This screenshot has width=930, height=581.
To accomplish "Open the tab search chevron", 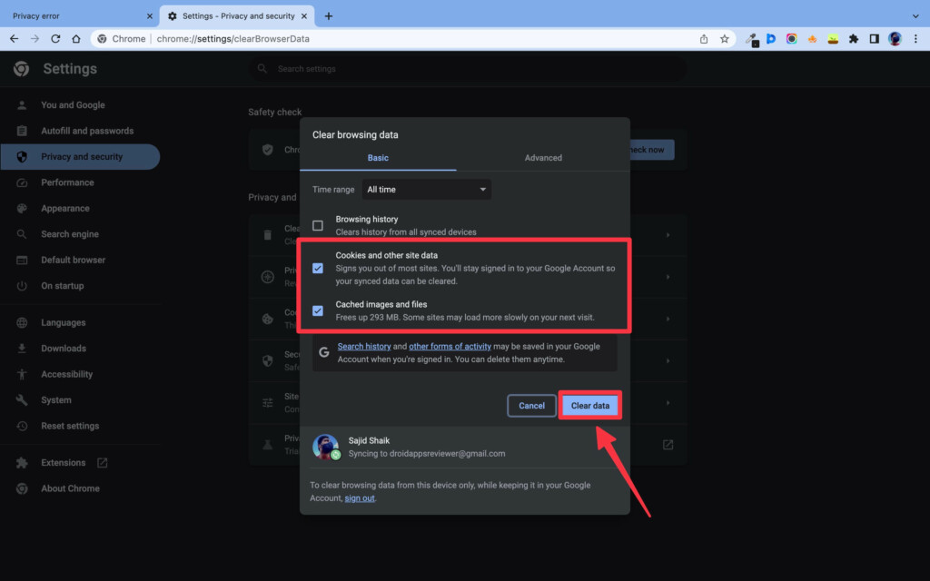I will (x=915, y=15).
